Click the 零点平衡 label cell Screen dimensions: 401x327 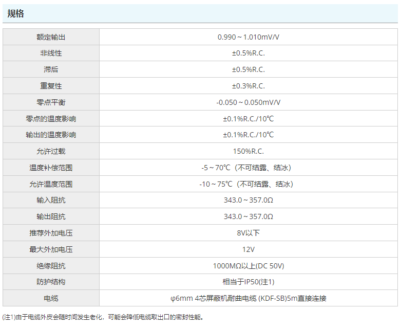coord(51,102)
